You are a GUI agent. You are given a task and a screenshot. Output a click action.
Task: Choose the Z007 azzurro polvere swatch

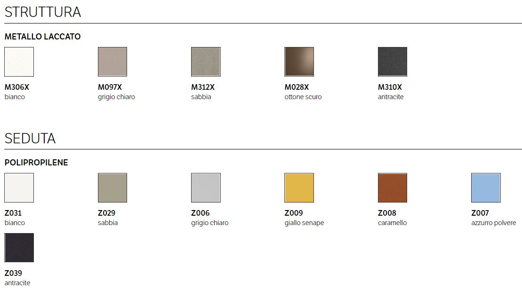(x=485, y=187)
